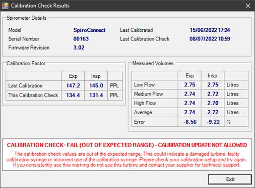Click the PPL unit in Last Calibration row
The height and width of the screenshot is (188, 255).
pyautogui.click(x=114, y=85)
